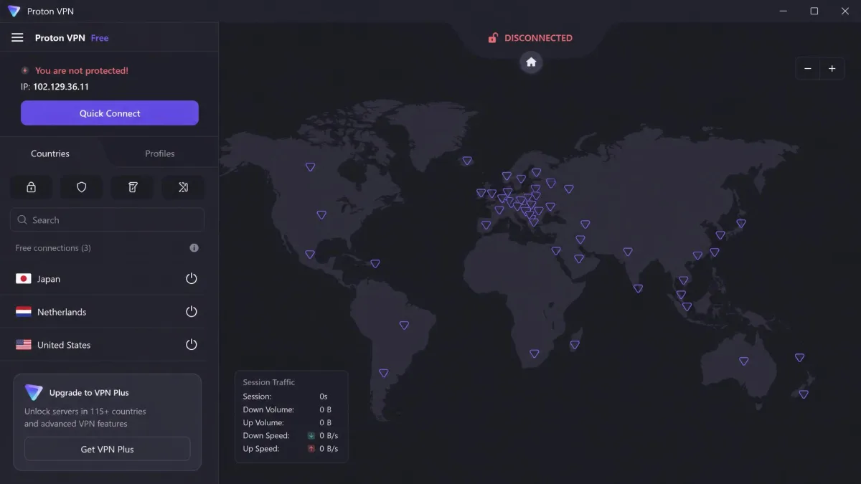The image size is (861, 484).
Task: Click the 'Free' plan label in header
Action: (x=100, y=38)
